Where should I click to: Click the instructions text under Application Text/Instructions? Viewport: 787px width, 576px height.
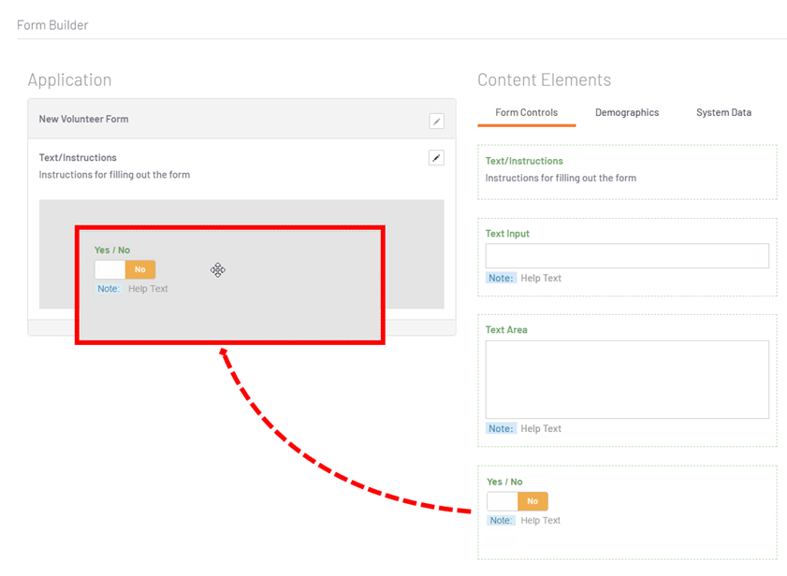click(114, 175)
